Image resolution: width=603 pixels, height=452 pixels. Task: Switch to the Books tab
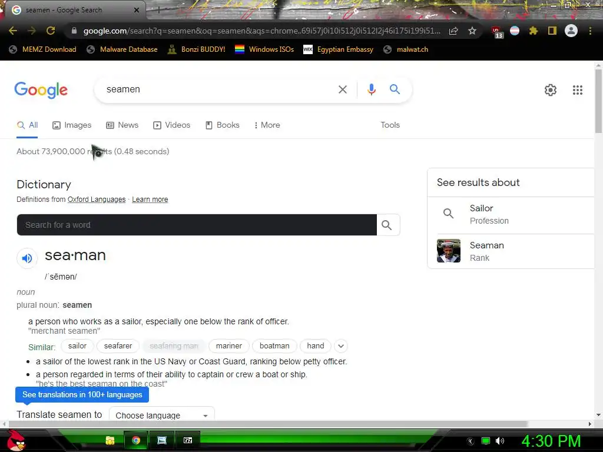pos(222,125)
